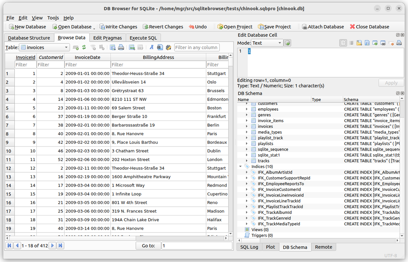Click Open Project in the toolbar
The image size is (408, 262).
tap(235, 27)
